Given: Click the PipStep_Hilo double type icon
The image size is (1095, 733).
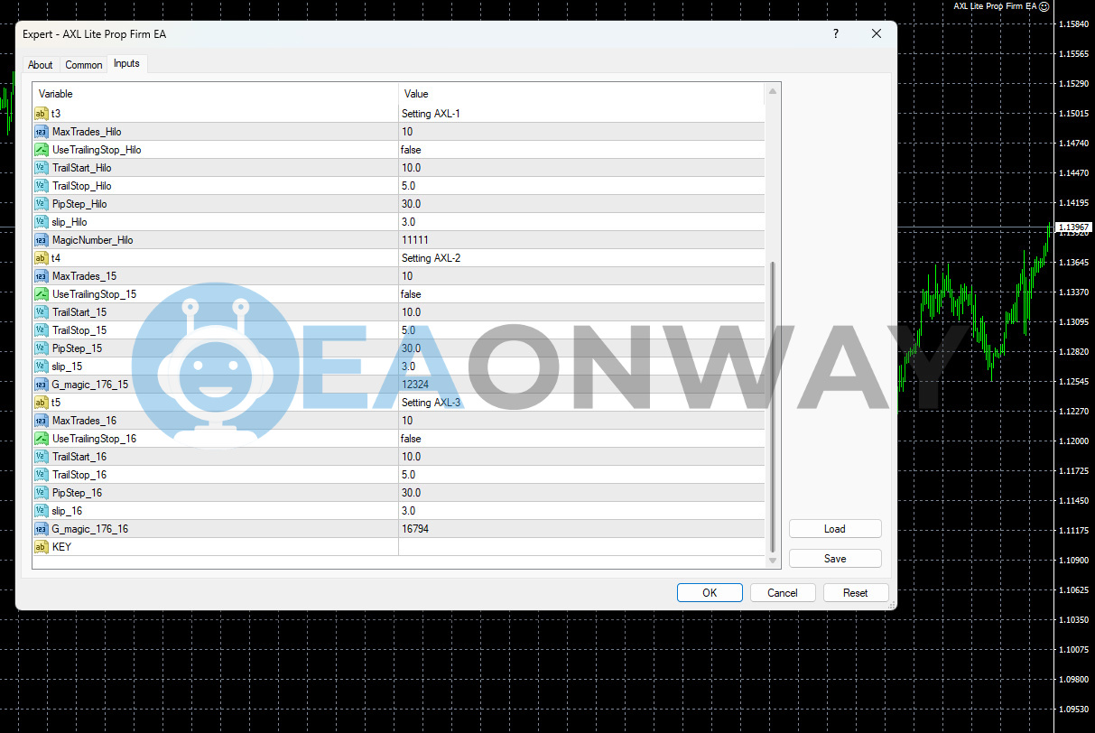Looking at the screenshot, I should (41, 204).
